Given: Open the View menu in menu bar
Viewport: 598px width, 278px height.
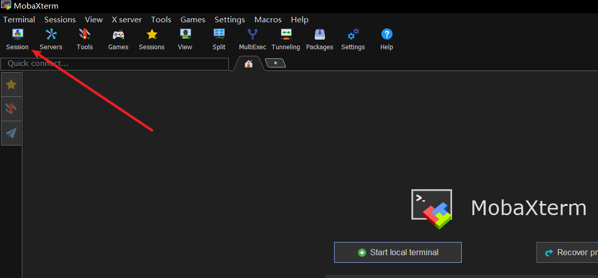Looking at the screenshot, I should 94,19.
